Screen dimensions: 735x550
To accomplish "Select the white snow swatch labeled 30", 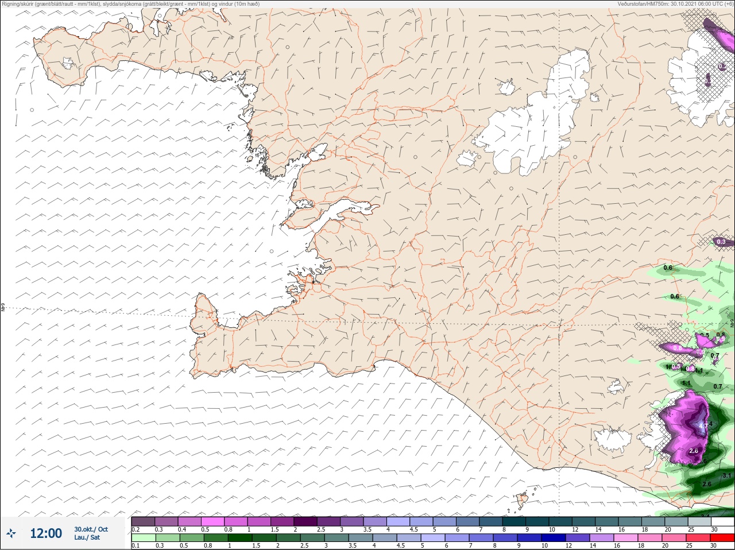I will click(x=722, y=521).
